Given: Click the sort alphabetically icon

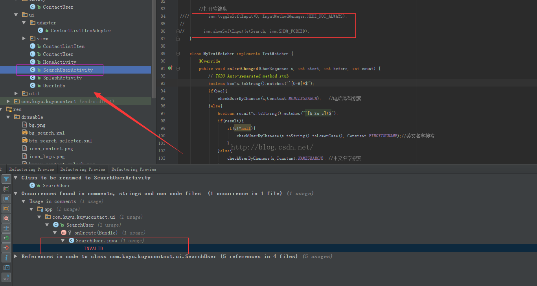Looking at the screenshot, I should [x=6, y=277].
